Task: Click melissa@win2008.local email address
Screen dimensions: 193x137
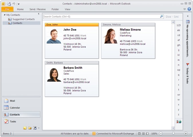Action: (133, 44)
